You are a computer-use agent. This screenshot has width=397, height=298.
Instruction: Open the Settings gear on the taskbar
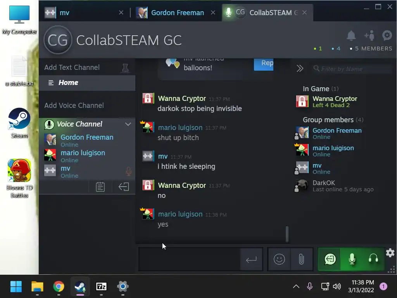pyautogui.click(x=123, y=287)
